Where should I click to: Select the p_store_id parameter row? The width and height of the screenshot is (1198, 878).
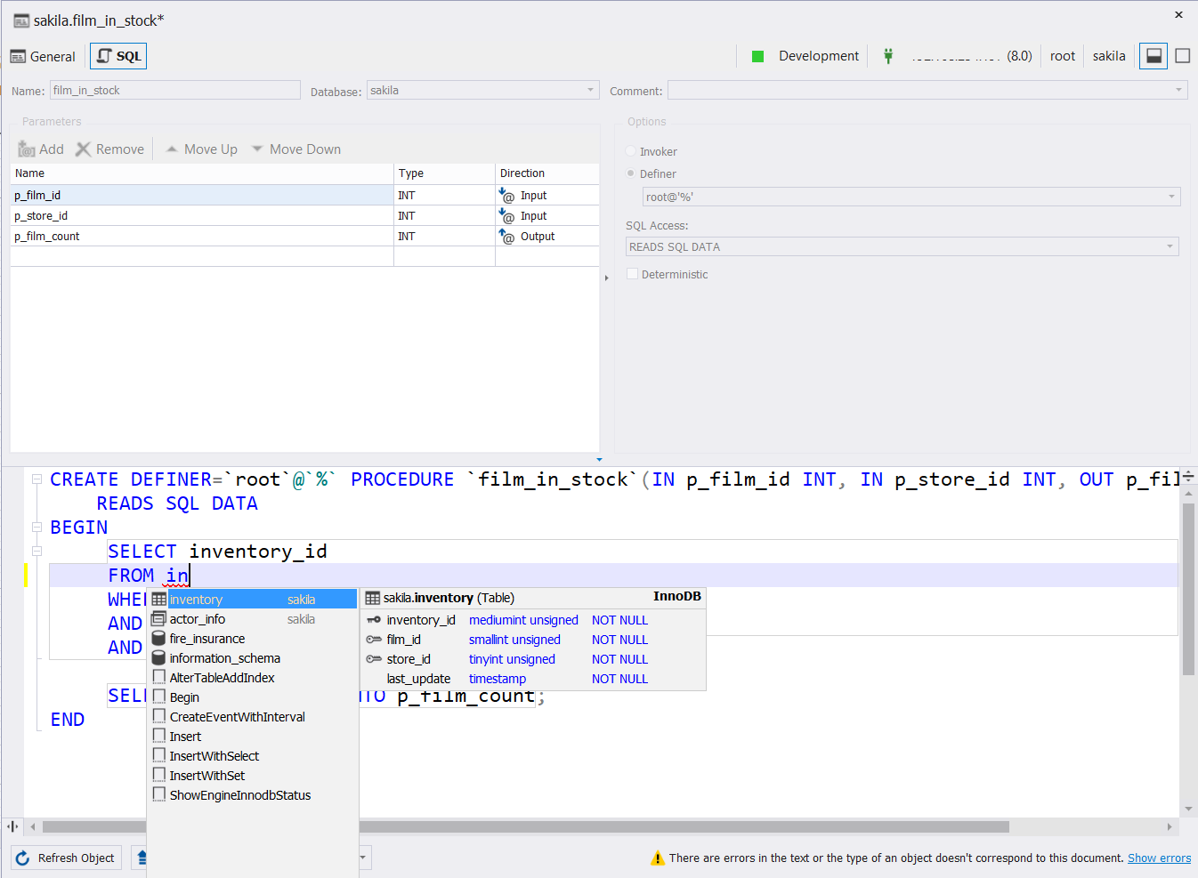pos(304,215)
